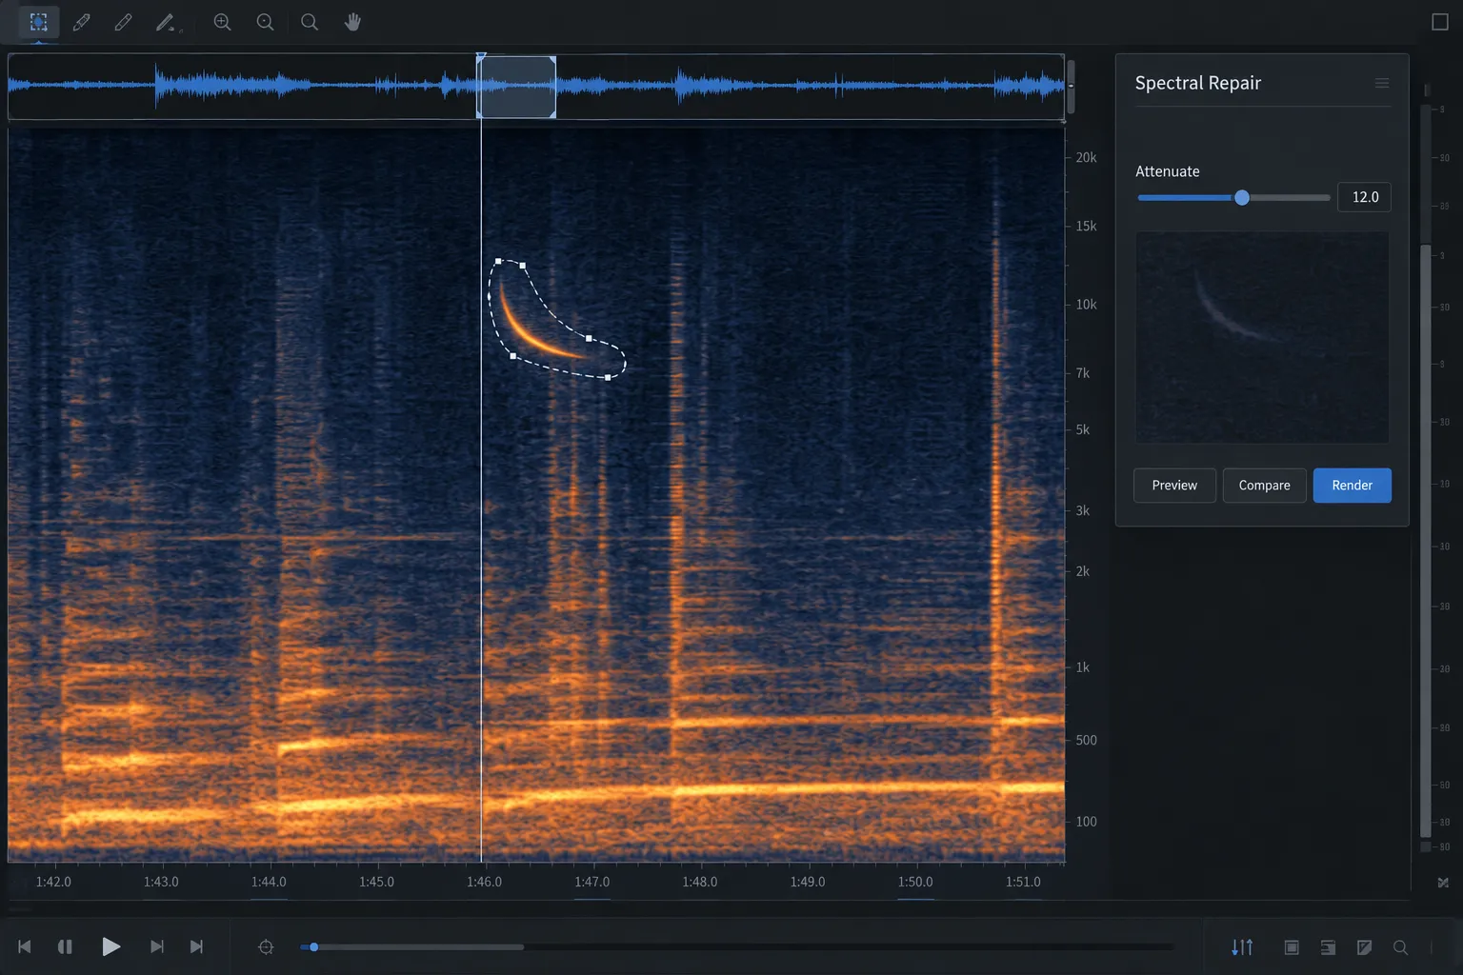This screenshot has width=1463, height=975.
Task: Click the first skip-forward transport button
Action: click(x=157, y=946)
